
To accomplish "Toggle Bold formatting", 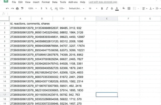I will tap(102, 9).
